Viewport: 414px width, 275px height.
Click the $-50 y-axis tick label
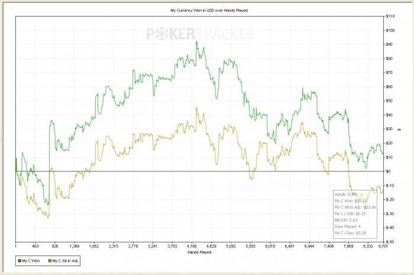[x=390, y=242]
